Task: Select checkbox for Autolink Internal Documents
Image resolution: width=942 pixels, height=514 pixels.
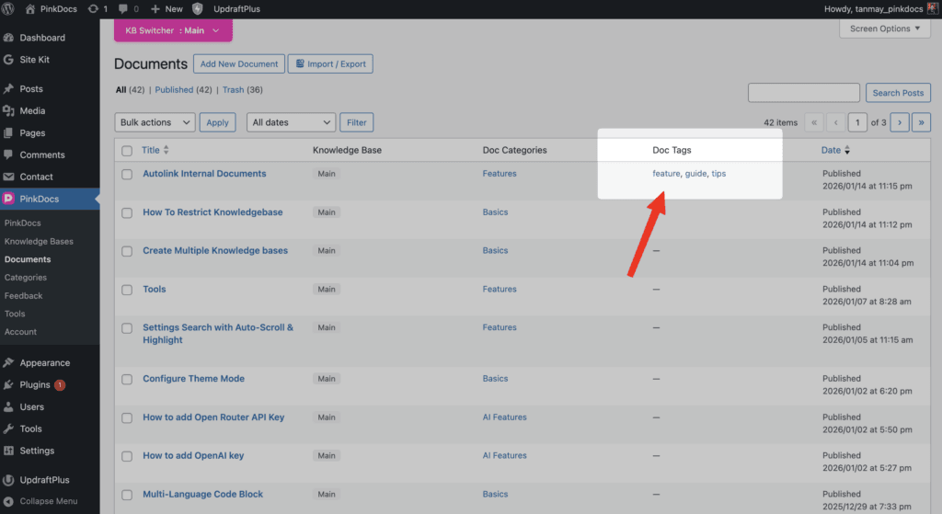Action: (x=127, y=174)
